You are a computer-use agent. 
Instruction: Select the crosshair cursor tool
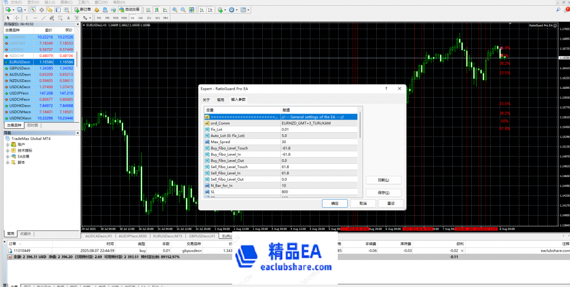[x=17, y=18]
